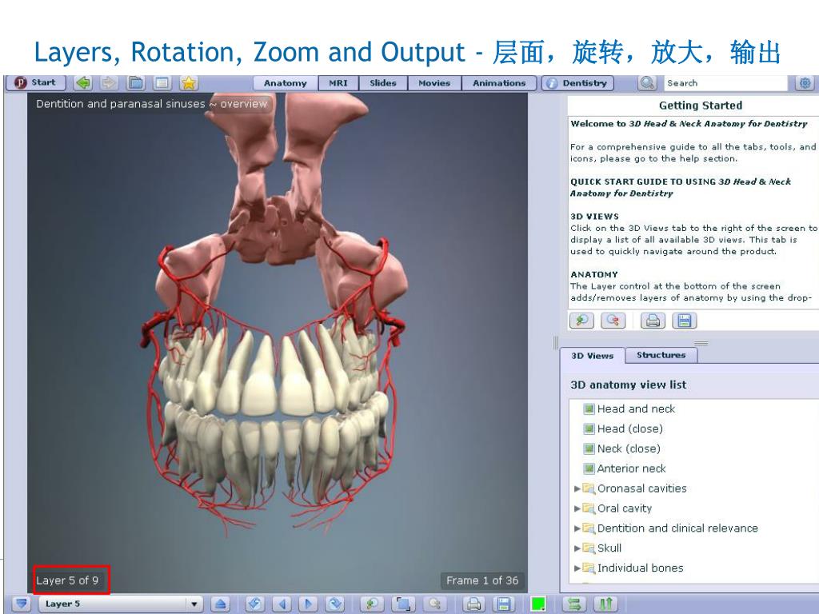This screenshot has height=614, width=819.
Task: Click the folder icon in top toolbar
Action: (x=136, y=82)
